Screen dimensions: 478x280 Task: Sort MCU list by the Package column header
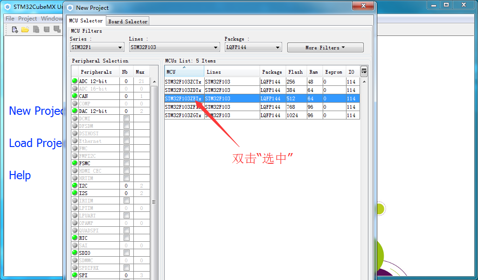pos(272,72)
